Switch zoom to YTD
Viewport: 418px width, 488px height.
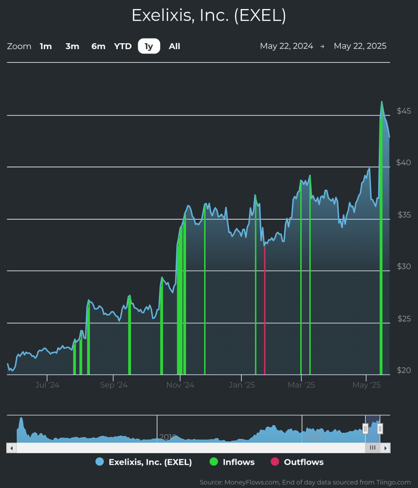click(123, 46)
